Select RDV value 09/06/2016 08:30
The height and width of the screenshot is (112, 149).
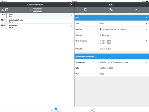[x=106, y=68]
